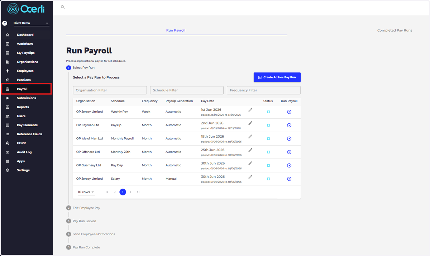Click the Audit Log icon
Image resolution: width=430 pixels, height=256 pixels.
8,152
